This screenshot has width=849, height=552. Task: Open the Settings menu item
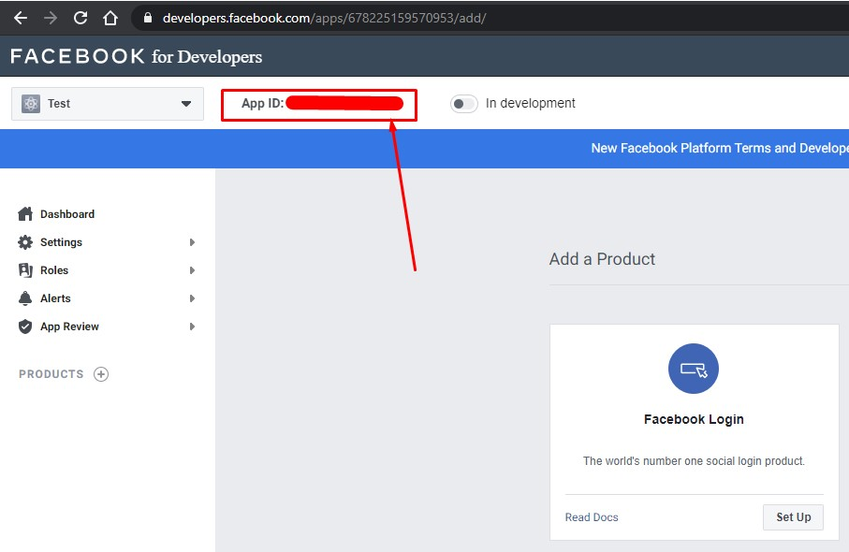click(x=61, y=242)
